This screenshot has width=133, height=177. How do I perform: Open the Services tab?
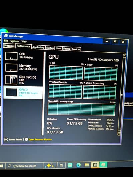coord(76,49)
